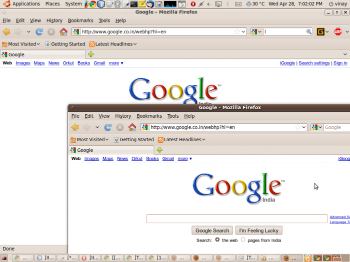350x262 pixels.
Task: Click bookmark star in rear window URL bar
Action: (237, 31)
